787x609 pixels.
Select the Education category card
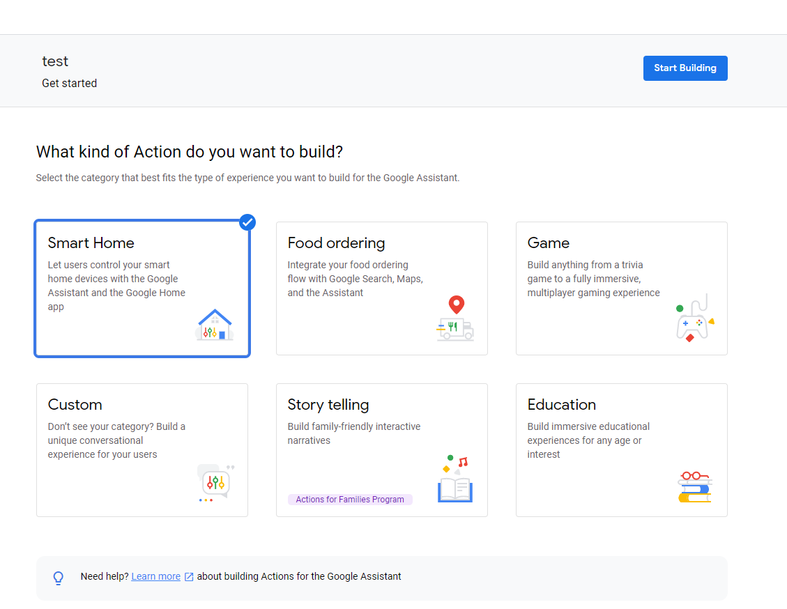pos(621,449)
